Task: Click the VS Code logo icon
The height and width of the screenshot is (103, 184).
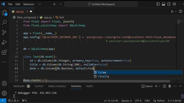Action: point(3,4)
